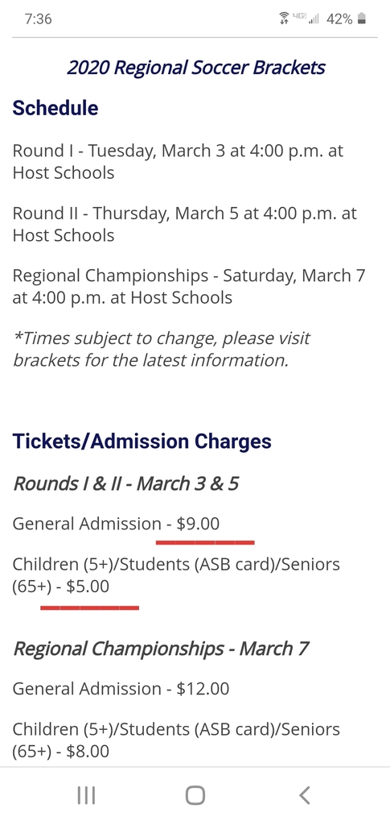Tap the Regional Championships Saturday March 7 entry
The width and height of the screenshot is (390, 825).
coord(189,287)
